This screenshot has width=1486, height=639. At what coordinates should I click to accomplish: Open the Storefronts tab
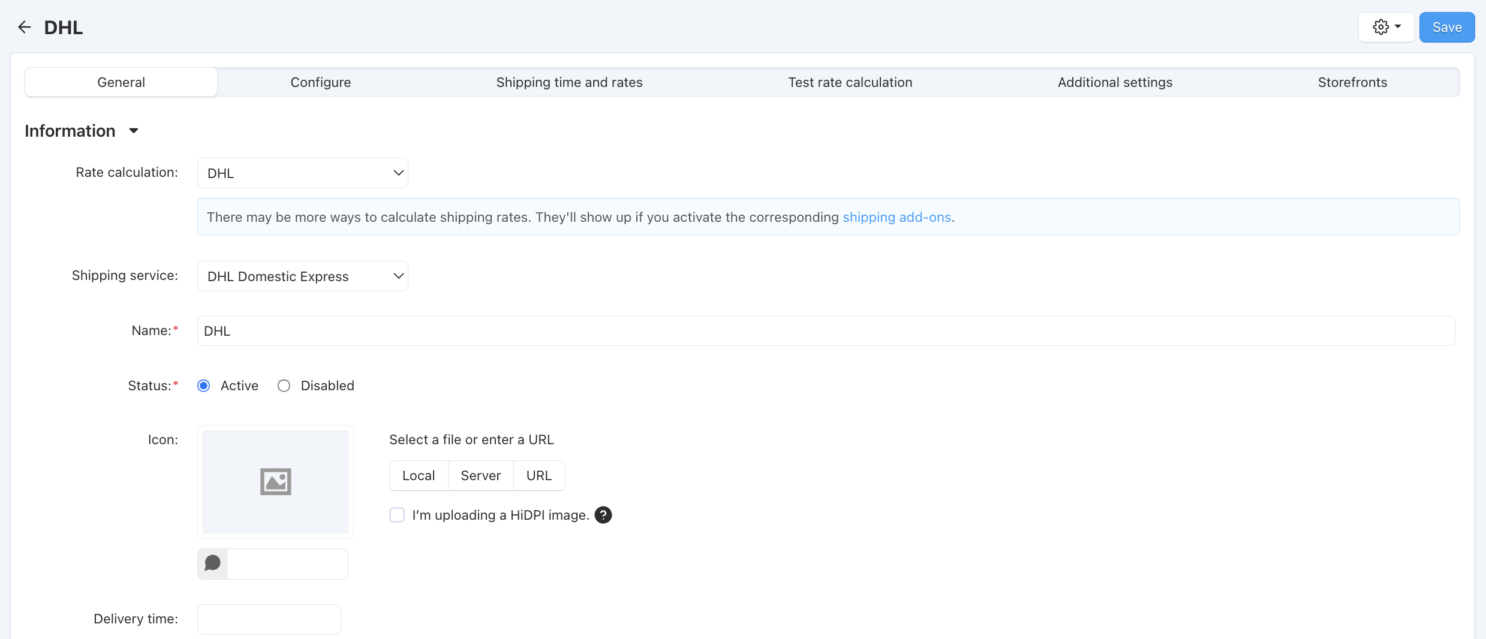[1352, 82]
